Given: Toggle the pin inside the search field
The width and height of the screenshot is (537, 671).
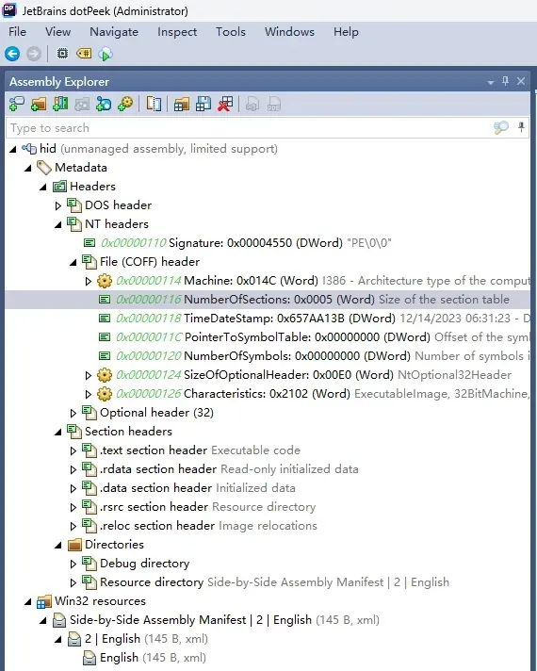Looking at the screenshot, I should (x=521, y=127).
